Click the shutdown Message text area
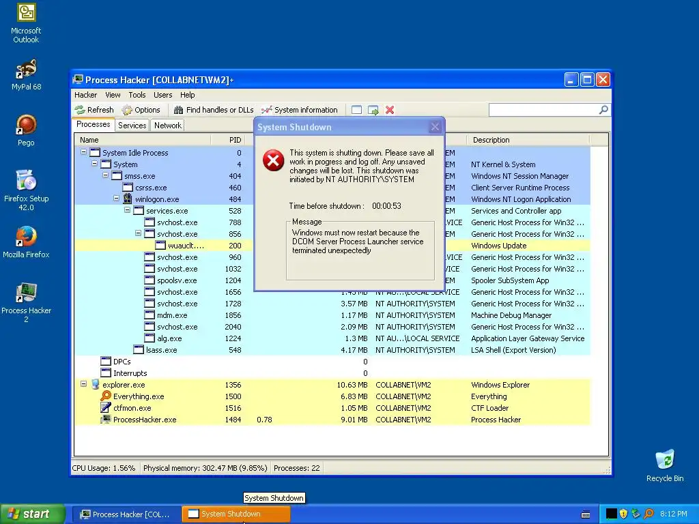 (360, 252)
